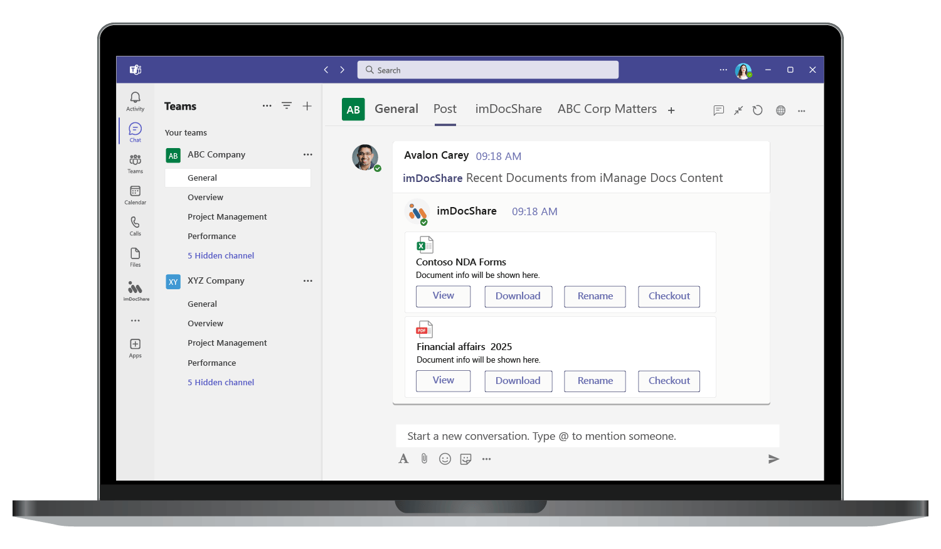
Task: Open Chat in the left rail
Action: pyautogui.click(x=135, y=132)
